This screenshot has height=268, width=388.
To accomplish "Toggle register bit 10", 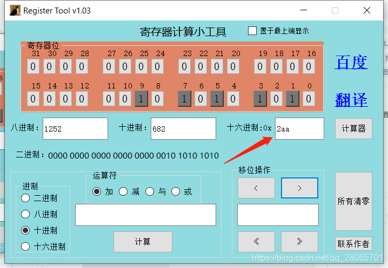I will coord(125,99).
